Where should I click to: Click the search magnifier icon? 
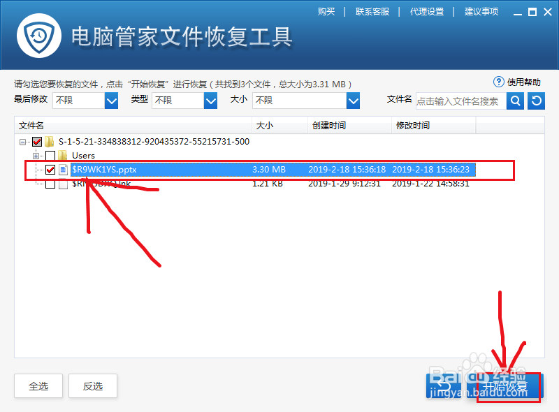(515, 100)
